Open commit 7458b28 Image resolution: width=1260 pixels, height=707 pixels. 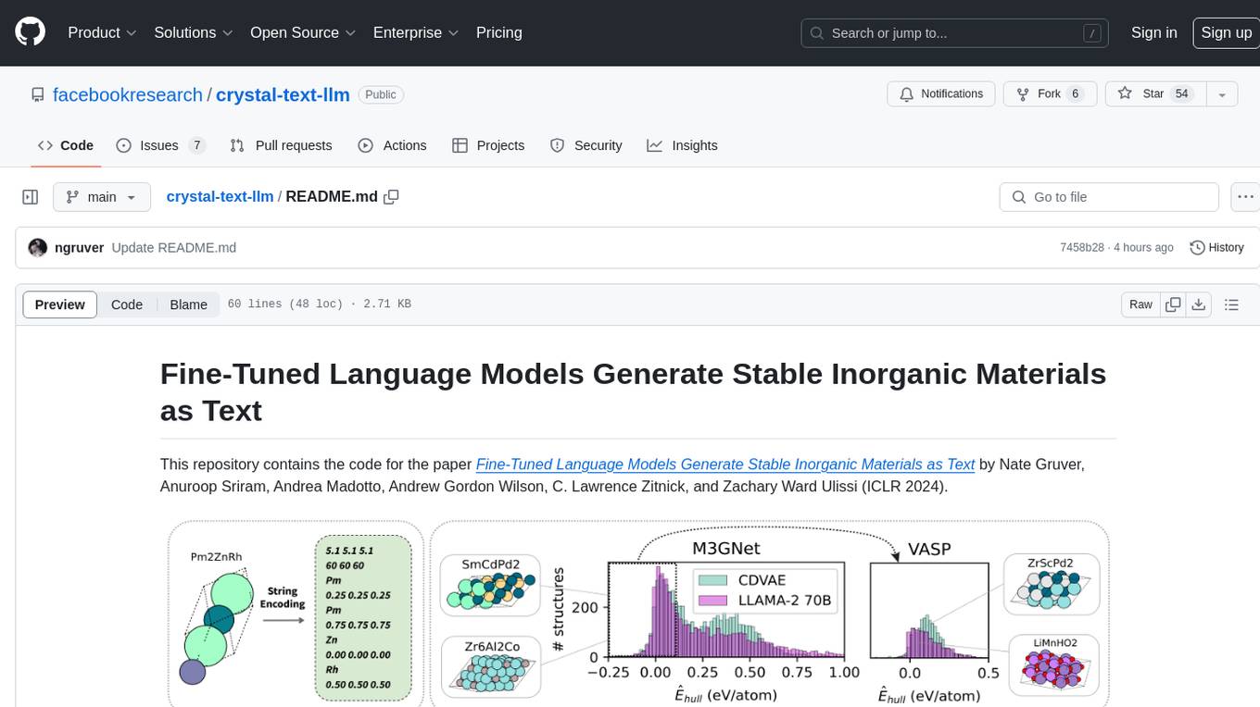click(x=1082, y=248)
